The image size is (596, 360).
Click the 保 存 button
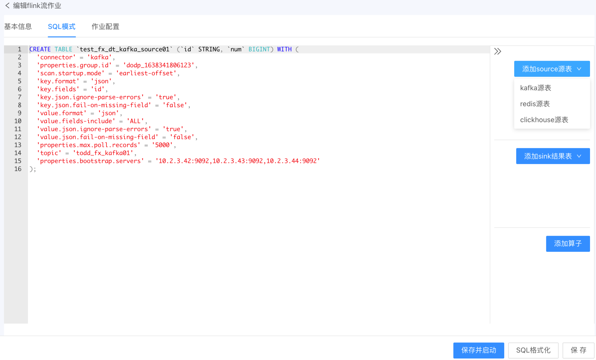click(578, 350)
